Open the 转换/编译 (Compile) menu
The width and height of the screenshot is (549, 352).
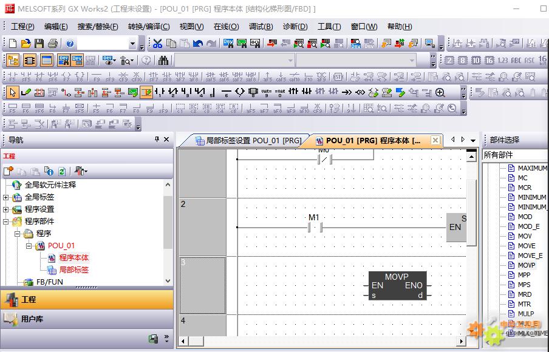click(x=149, y=27)
